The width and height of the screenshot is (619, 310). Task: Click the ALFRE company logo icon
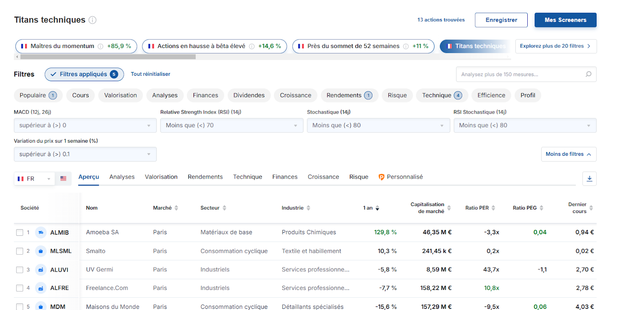41,288
